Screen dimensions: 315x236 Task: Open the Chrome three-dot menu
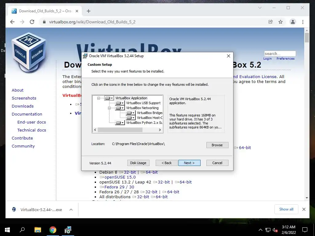pyautogui.click(x=303, y=22)
